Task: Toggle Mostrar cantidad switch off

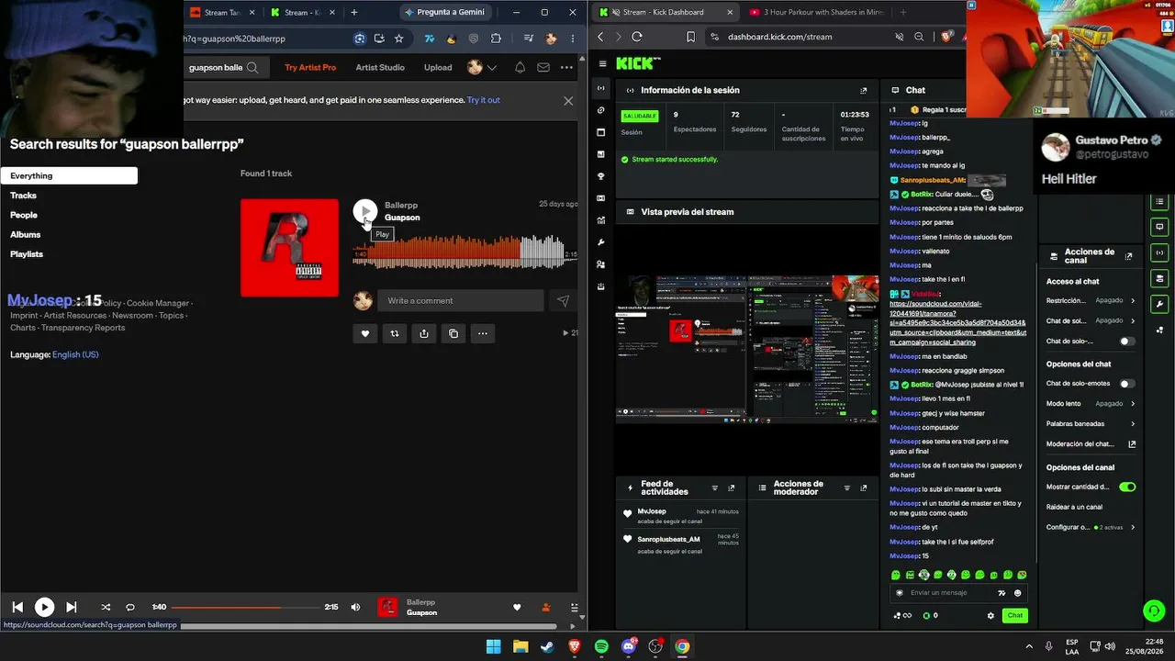Action: (x=1127, y=487)
